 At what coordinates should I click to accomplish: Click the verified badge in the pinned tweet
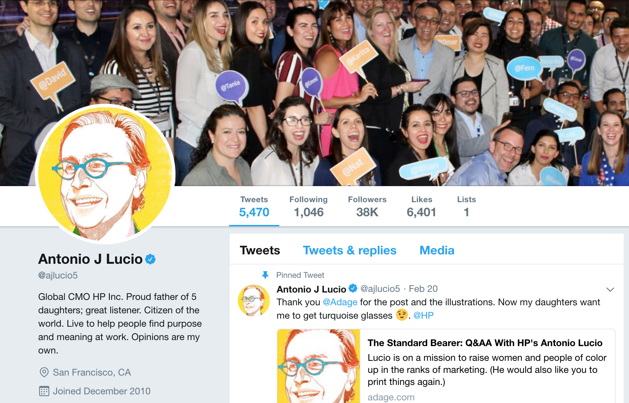tap(353, 288)
